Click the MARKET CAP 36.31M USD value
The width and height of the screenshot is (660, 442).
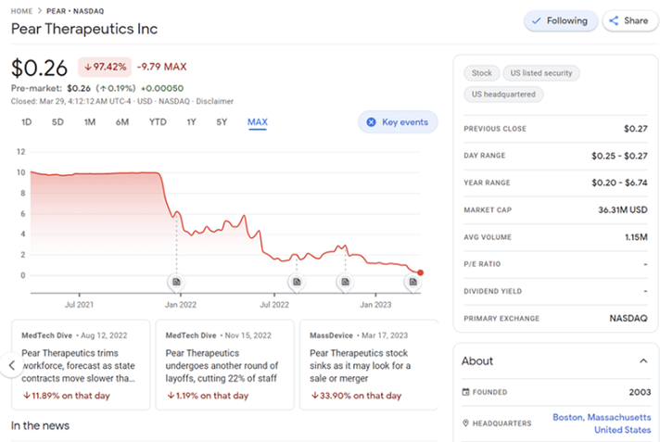coord(623,209)
